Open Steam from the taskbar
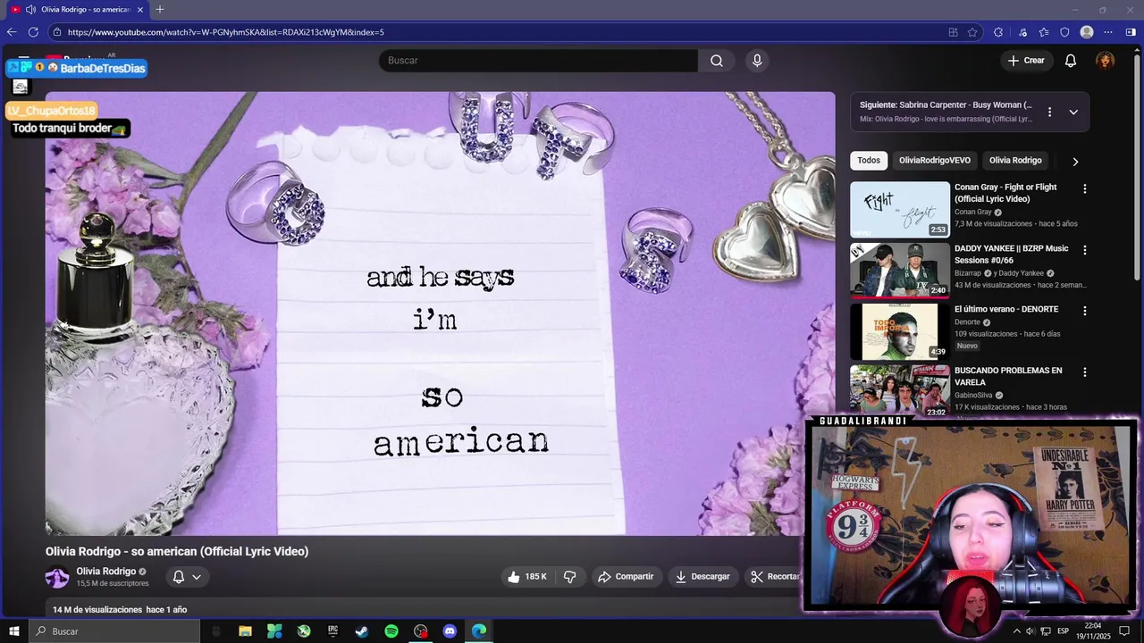 click(x=362, y=631)
